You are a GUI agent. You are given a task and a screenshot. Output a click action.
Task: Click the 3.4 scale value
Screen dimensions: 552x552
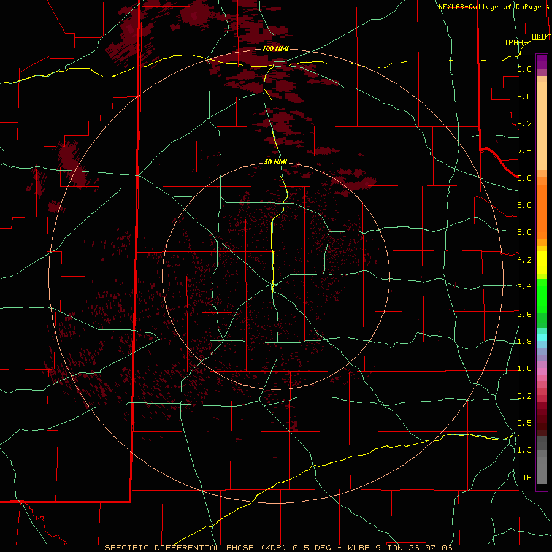click(524, 287)
